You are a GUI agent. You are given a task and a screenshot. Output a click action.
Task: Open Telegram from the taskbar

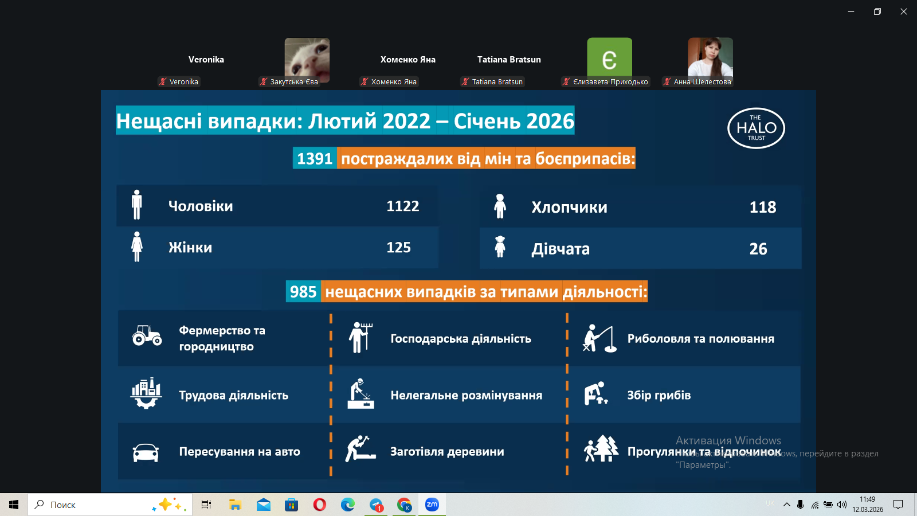(x=376, y=505)
